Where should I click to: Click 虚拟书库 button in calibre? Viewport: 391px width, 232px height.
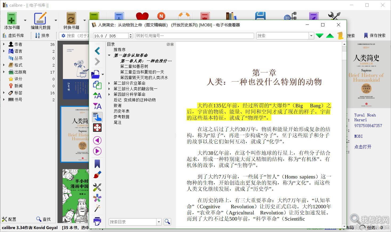point(13,35)
